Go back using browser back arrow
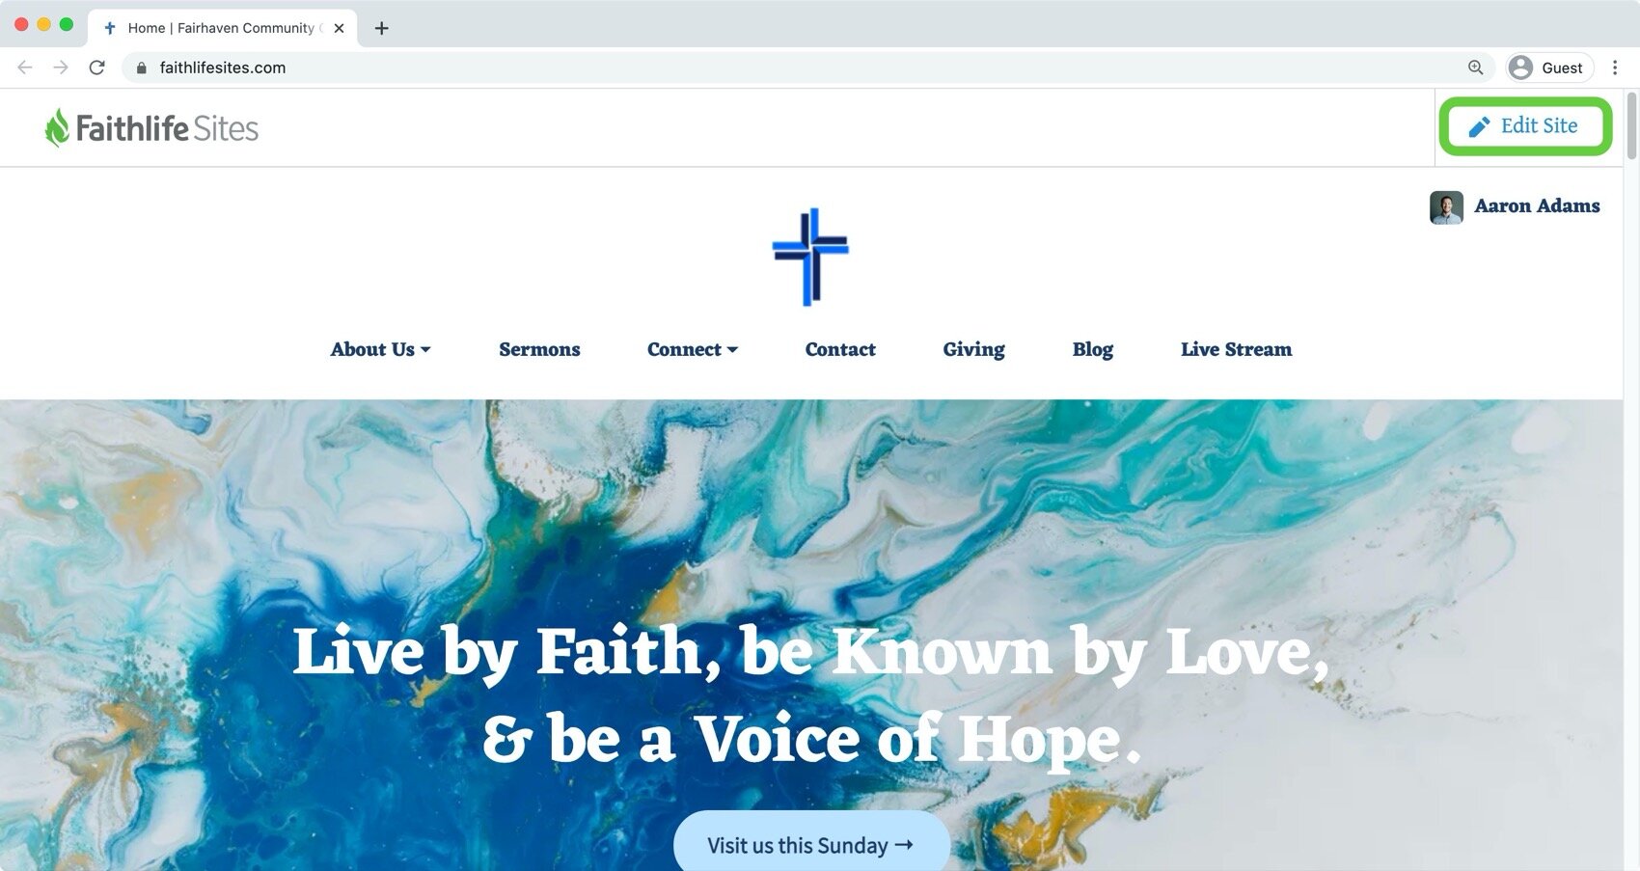Screen dimensions: 1640x871 (x=25, y=68)
